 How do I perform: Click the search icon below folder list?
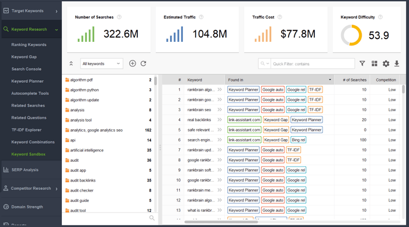tap(152, 218)
